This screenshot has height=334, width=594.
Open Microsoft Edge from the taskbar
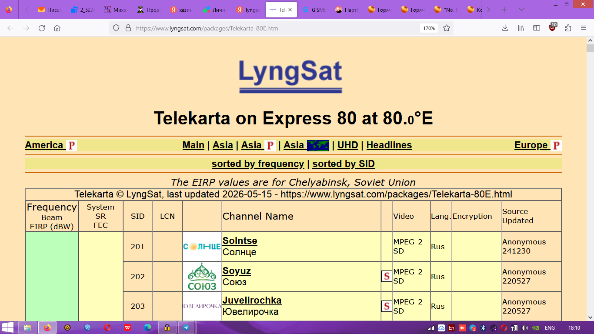(147, 327)
